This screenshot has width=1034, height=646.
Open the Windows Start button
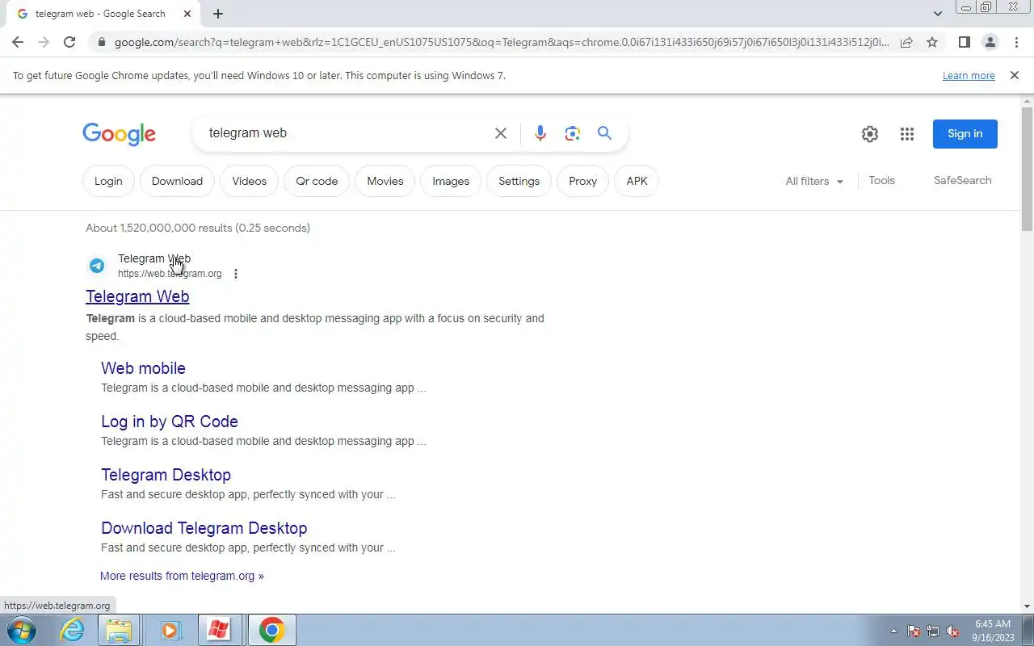(x=21, y=630)
